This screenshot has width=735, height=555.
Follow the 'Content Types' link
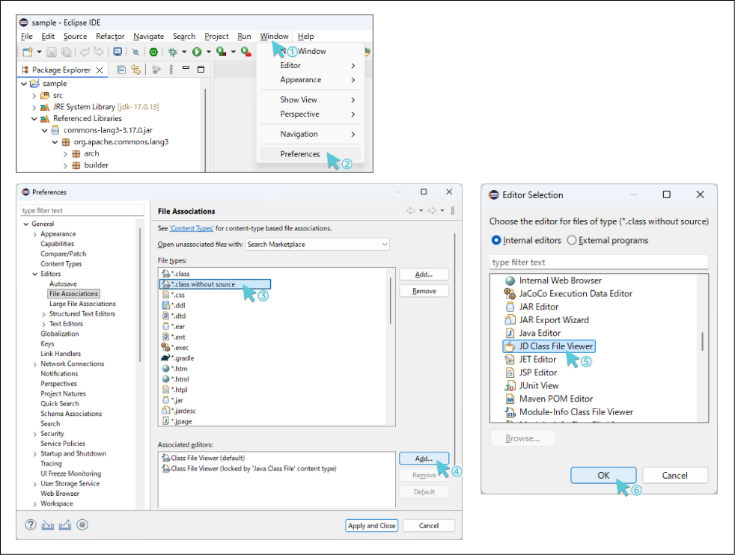tap(192, 228)
